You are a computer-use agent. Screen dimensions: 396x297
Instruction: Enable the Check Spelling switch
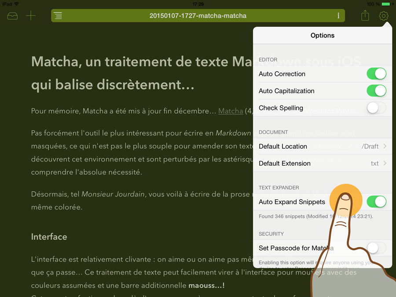click(x=376, y=108)
